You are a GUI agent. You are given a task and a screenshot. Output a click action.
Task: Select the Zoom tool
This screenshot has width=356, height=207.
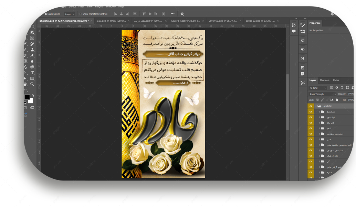32,84
